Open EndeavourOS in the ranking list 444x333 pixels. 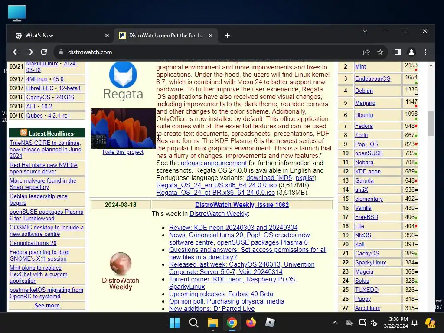point(372,79)
